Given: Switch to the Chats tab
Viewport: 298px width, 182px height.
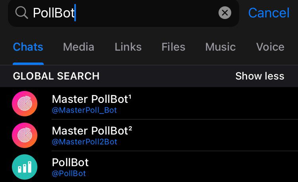Looking at the screenshot, I should [x=28, y=47].
